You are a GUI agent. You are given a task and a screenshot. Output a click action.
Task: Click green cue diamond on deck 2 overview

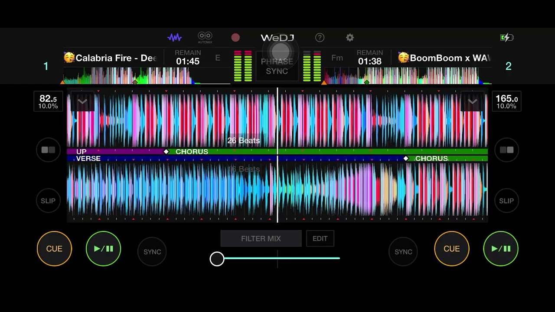(x=367, y=81)
